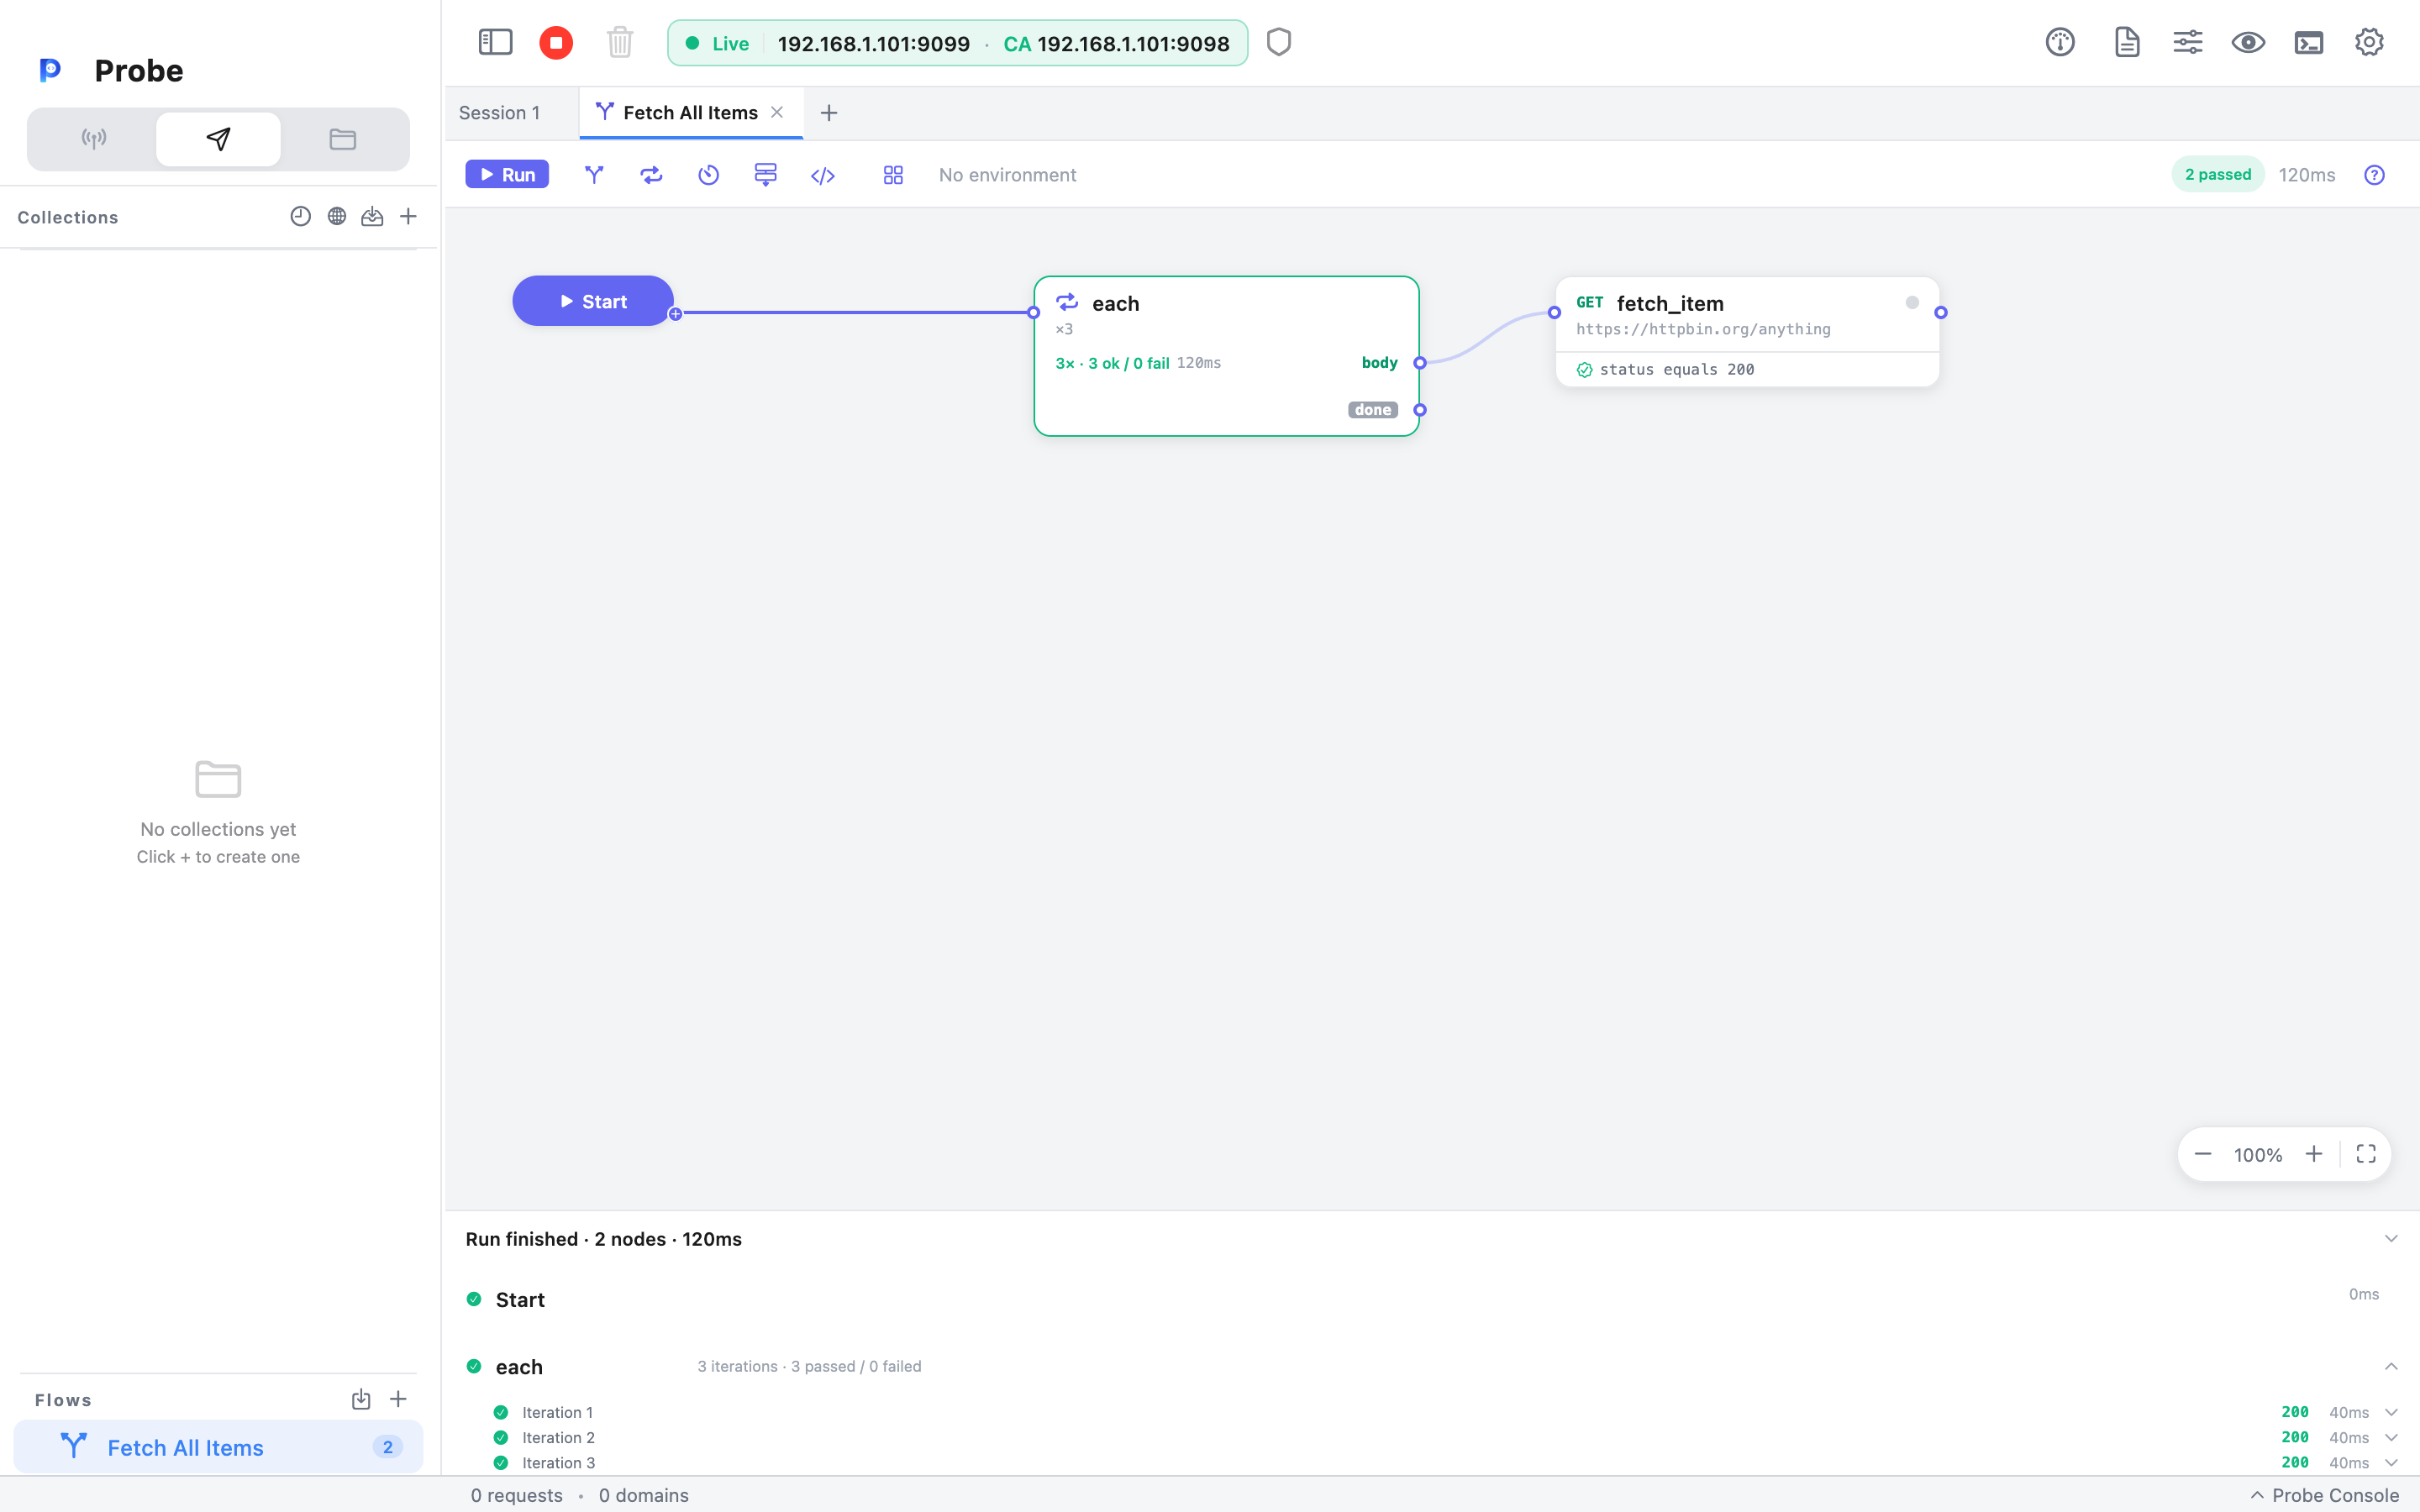The height and width of the screenshot is (1512, 2420).
Task: Add a code script node from toolbar
Action: click(823, 176)
